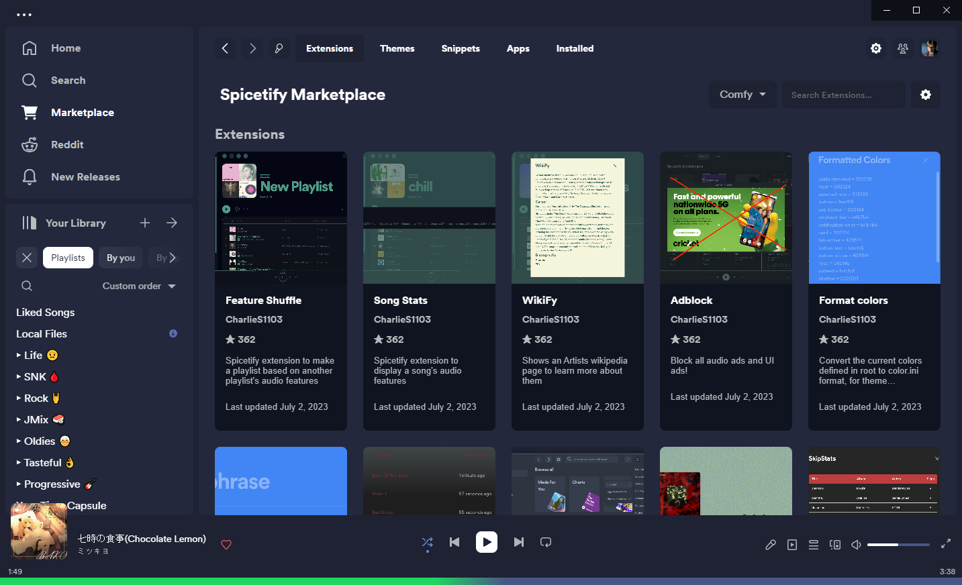Screen dimensions: 962x585
Task: Expand the Progressive playlist folder
Action: tap(19, 484)
